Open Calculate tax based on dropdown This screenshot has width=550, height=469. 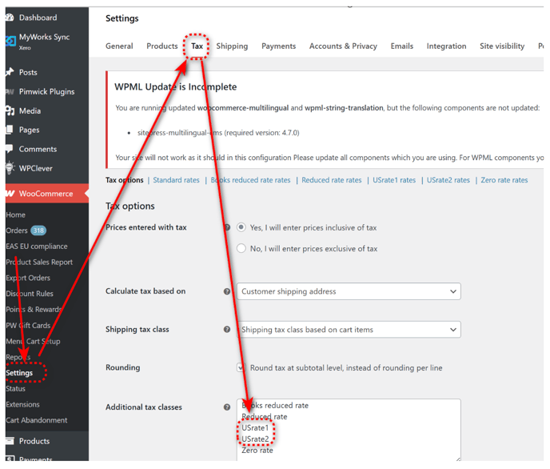pyautogui.click(x=349, y=291)
